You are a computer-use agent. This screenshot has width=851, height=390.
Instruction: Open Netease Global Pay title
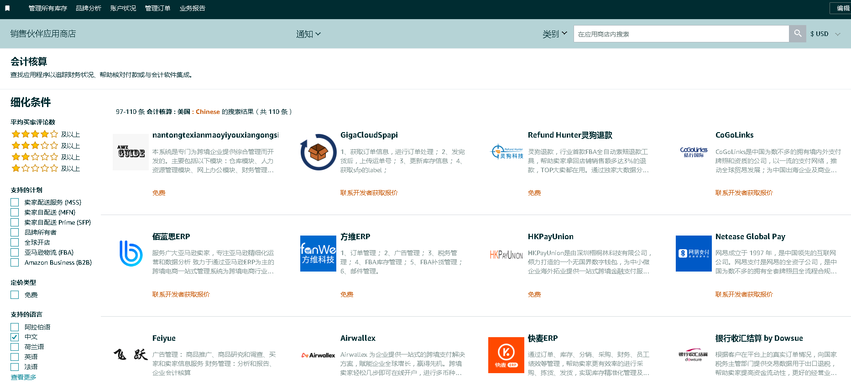(751, 236)
